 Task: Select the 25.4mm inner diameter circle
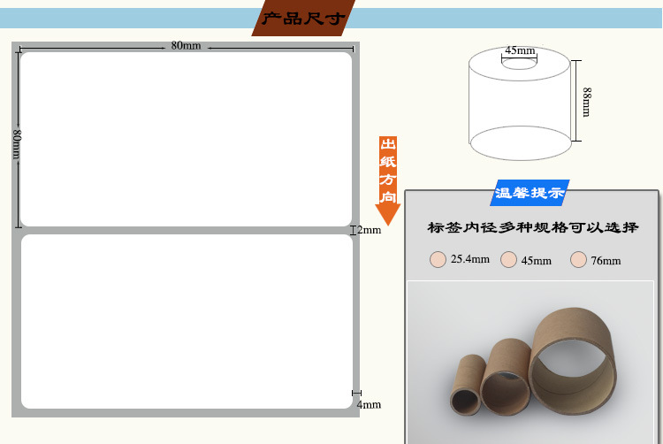pyautogui.click(x=438, y=259)
